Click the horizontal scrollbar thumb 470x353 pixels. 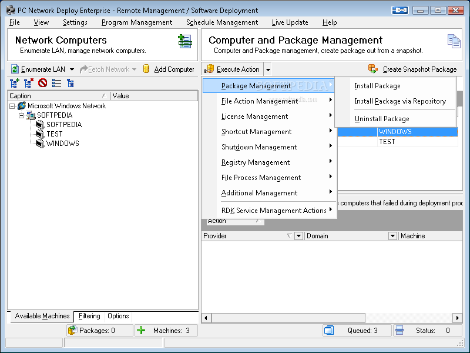click(x=288, y=318)
